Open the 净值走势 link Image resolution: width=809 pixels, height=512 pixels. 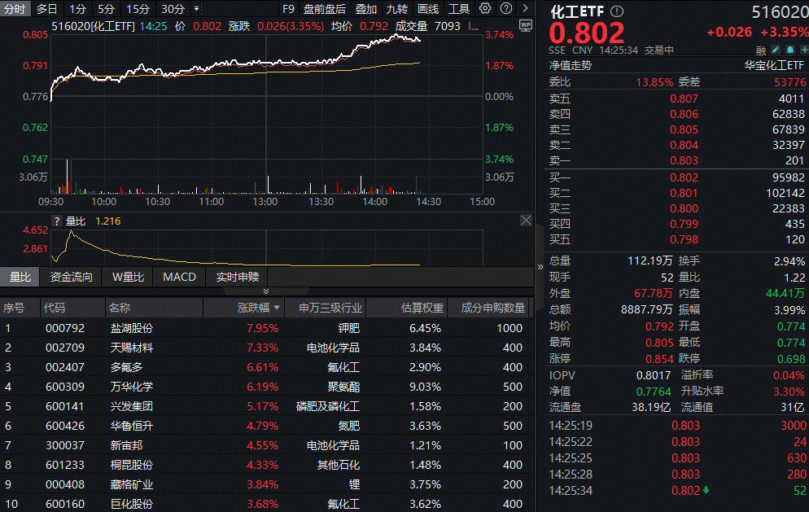(x=571, y=65)
